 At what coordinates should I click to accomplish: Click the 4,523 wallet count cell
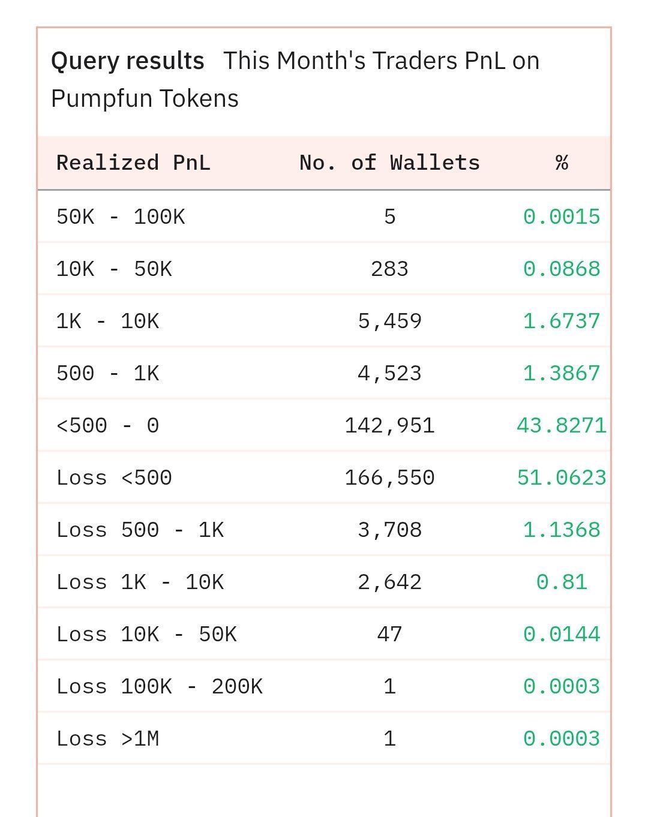[x=389, y=373]
